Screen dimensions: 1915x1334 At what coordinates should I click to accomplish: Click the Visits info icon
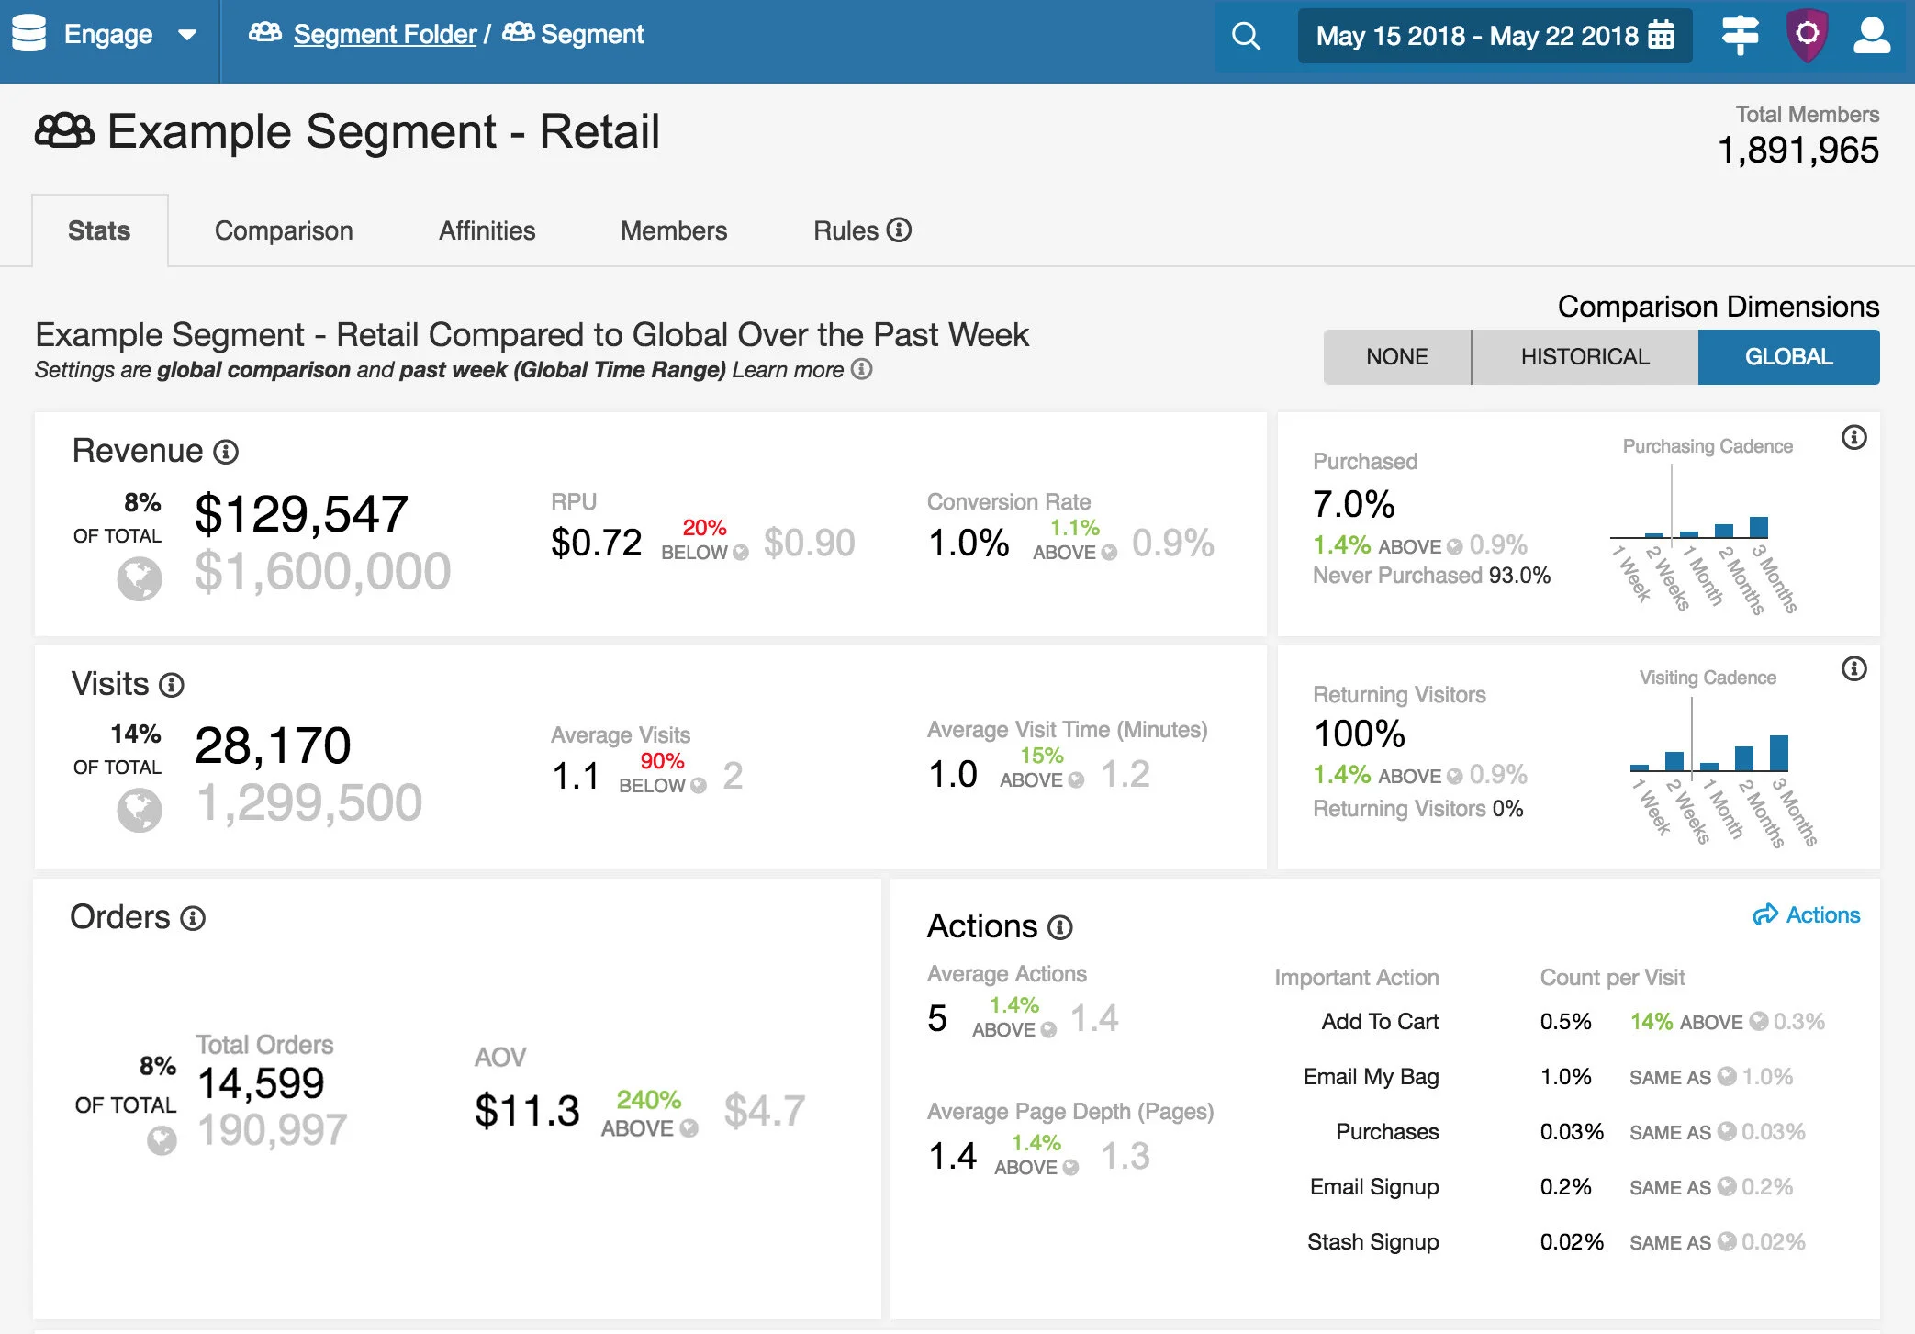tap(172, 685)
